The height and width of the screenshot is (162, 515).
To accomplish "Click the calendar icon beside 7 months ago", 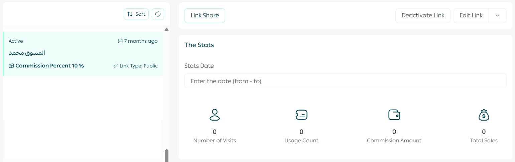I will [120, 41].
